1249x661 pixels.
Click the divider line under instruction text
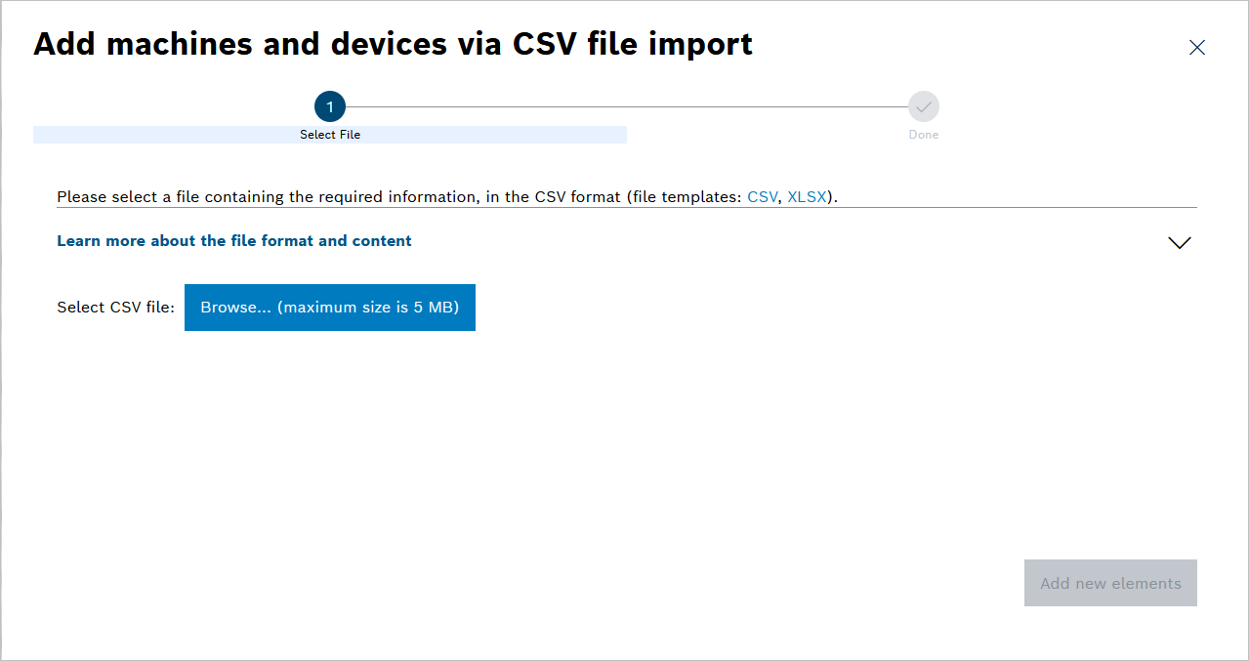tap(627, 207)
